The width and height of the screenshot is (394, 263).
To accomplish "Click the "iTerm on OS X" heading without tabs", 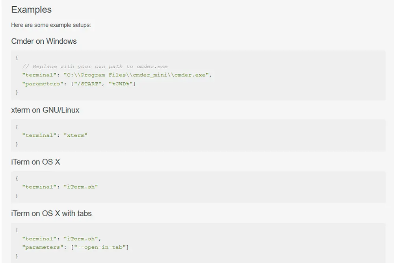I will pyautogui.click(x=36, y=162).
